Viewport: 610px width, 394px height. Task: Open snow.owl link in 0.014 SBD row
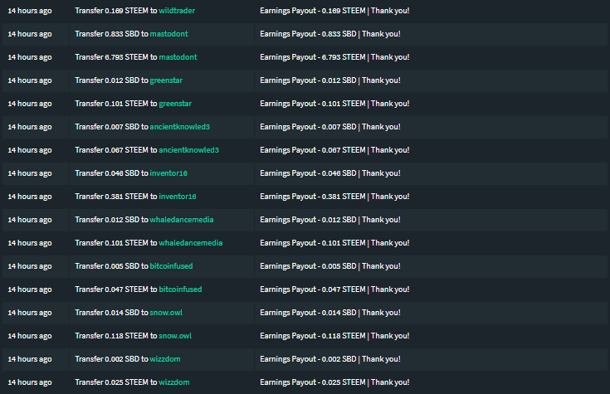tap(166, 313)
